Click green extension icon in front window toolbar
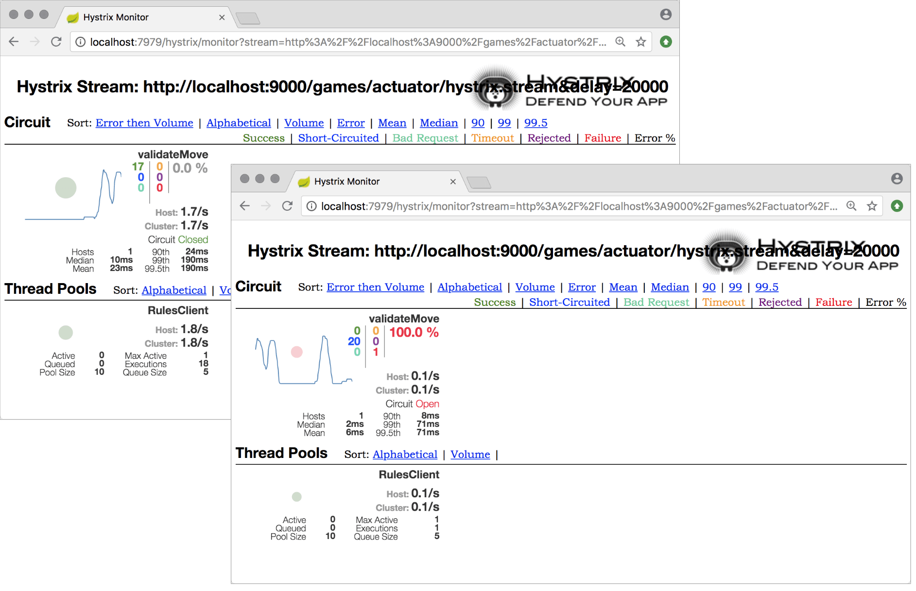Viewport: 916px width, 591px height. (x=897, y=206)
